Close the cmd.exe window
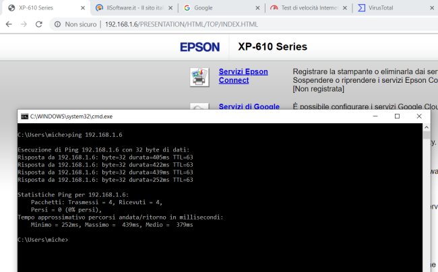Image resolution: width=438 pixels, height=272 pixels. (419, 116)
